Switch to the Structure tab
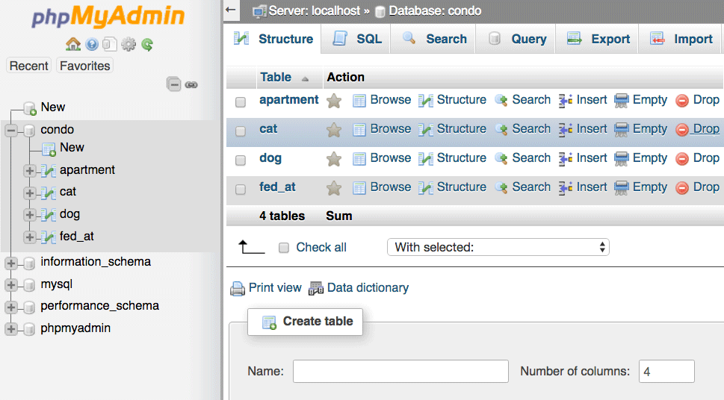 click(x=273, y=40)
